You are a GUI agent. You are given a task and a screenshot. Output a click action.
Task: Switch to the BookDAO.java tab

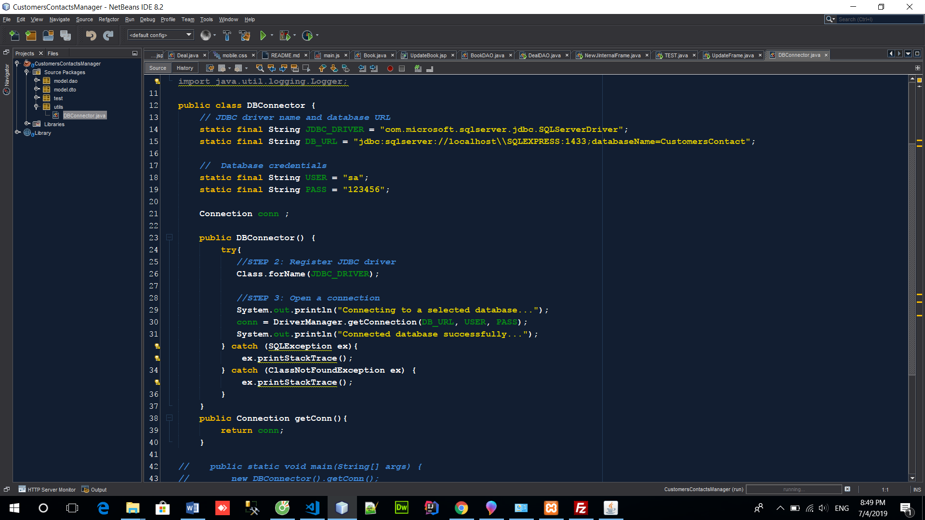pyautogui.click(x=487, y=55)
